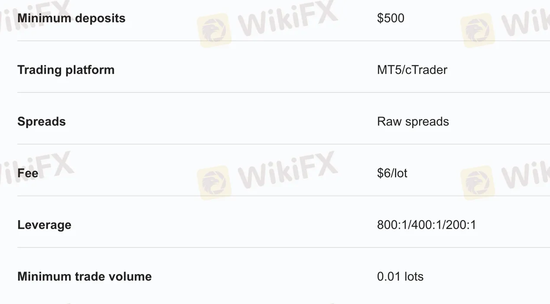Select the Leverage row label
This screenshot has height=304, width=550.
click(44, 225)
